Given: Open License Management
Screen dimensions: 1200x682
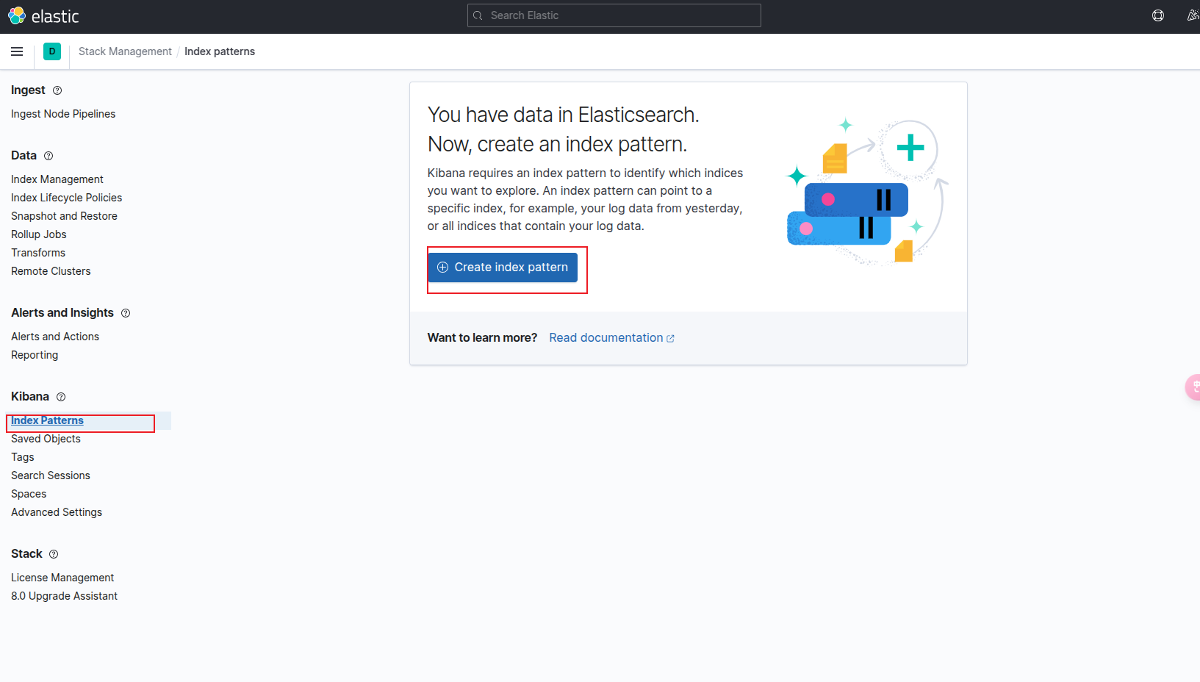Looking at the screenshot, I should coord(62,578).
